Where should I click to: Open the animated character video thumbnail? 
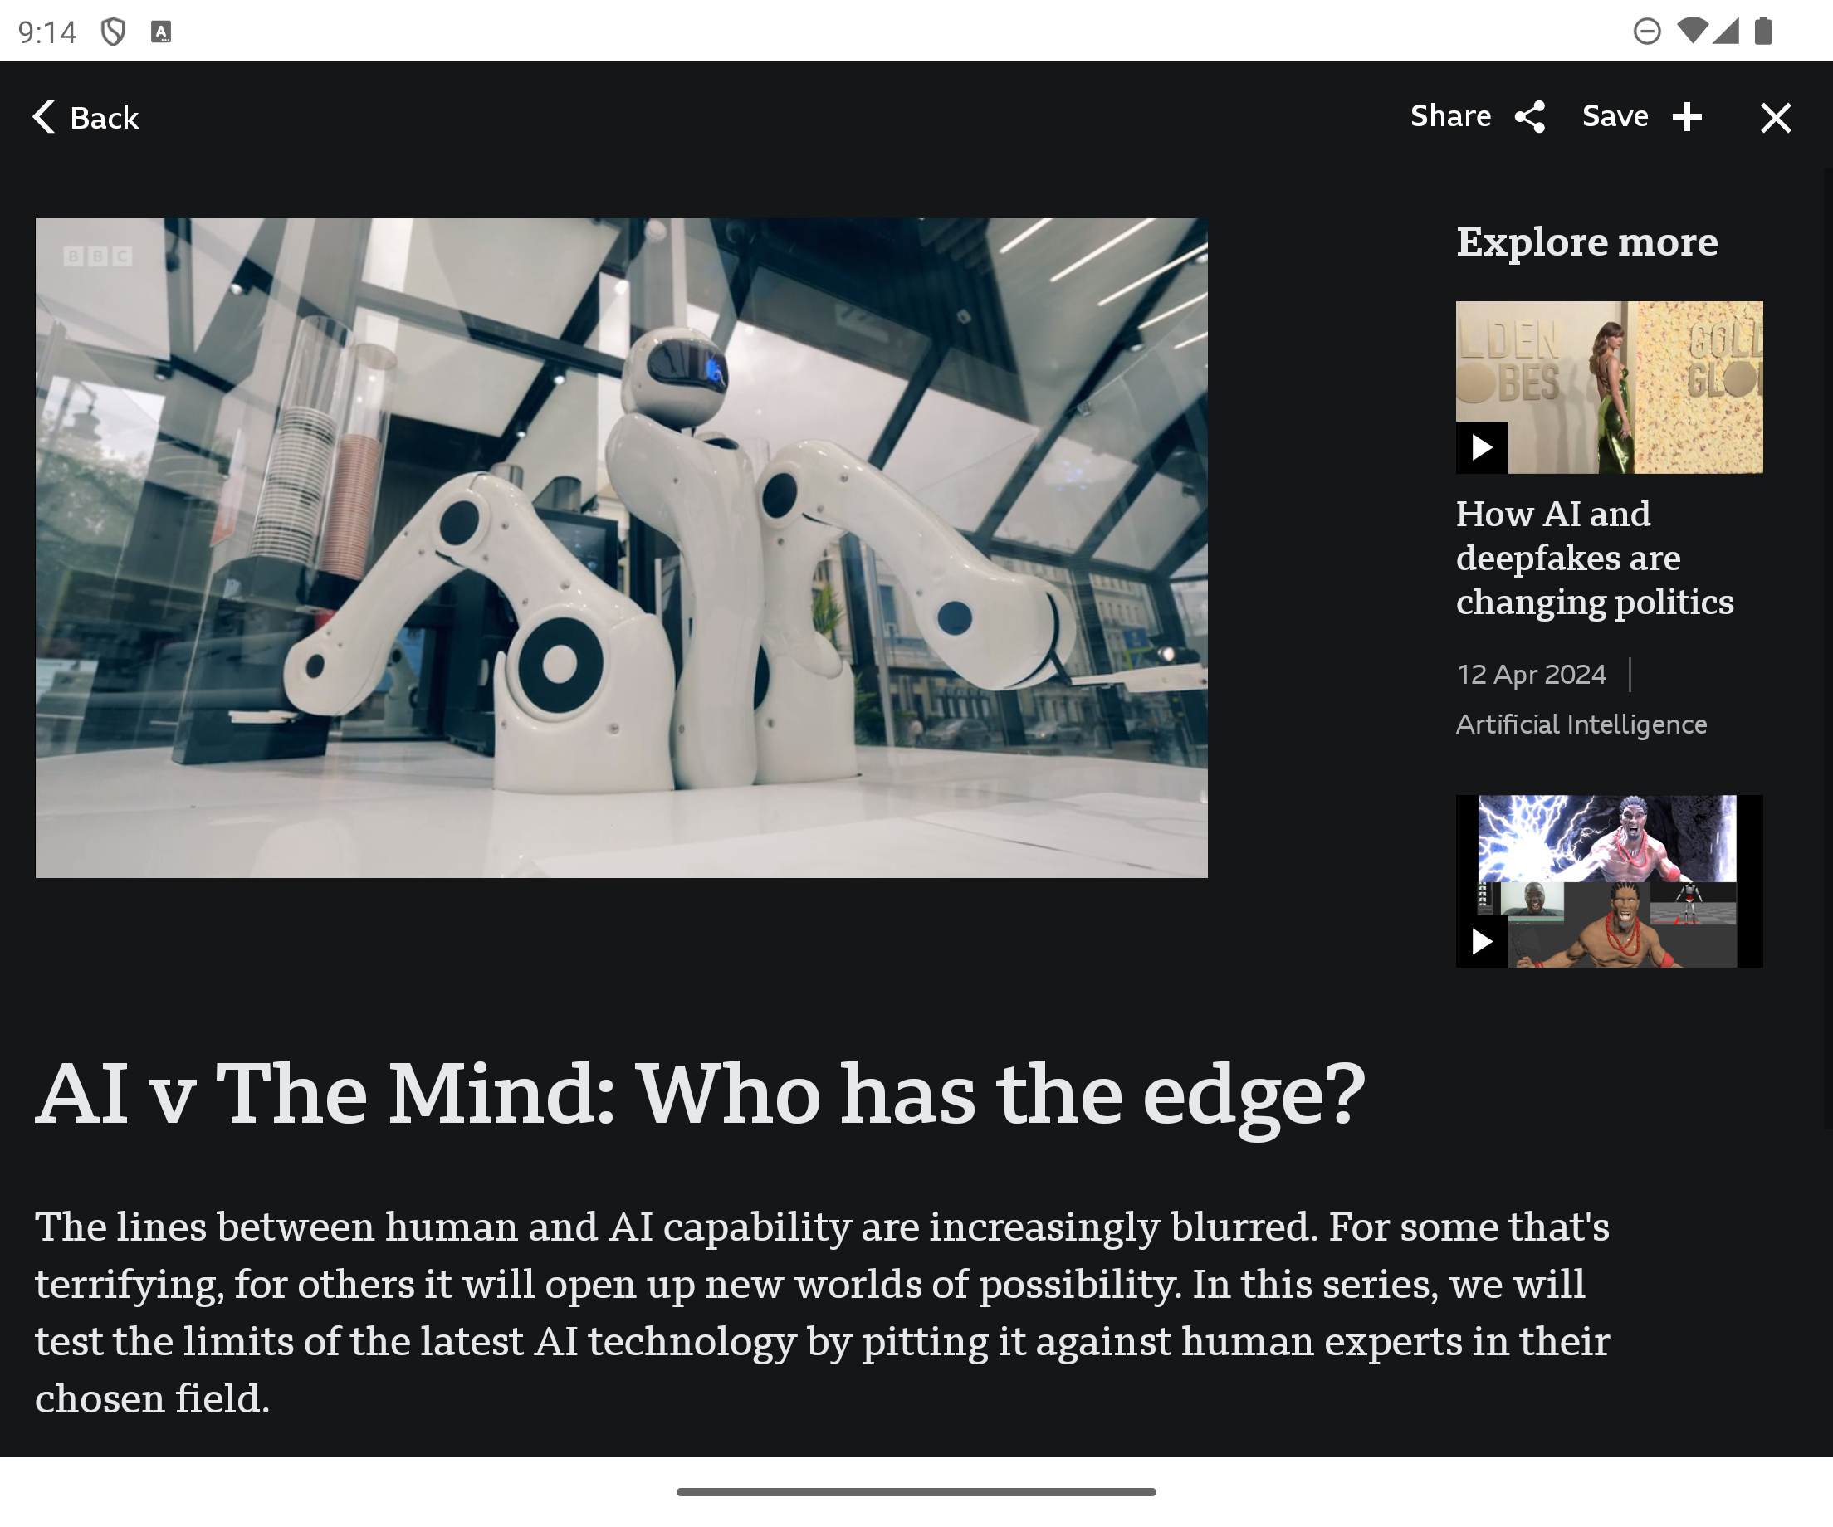click(x=1609, y=881)
